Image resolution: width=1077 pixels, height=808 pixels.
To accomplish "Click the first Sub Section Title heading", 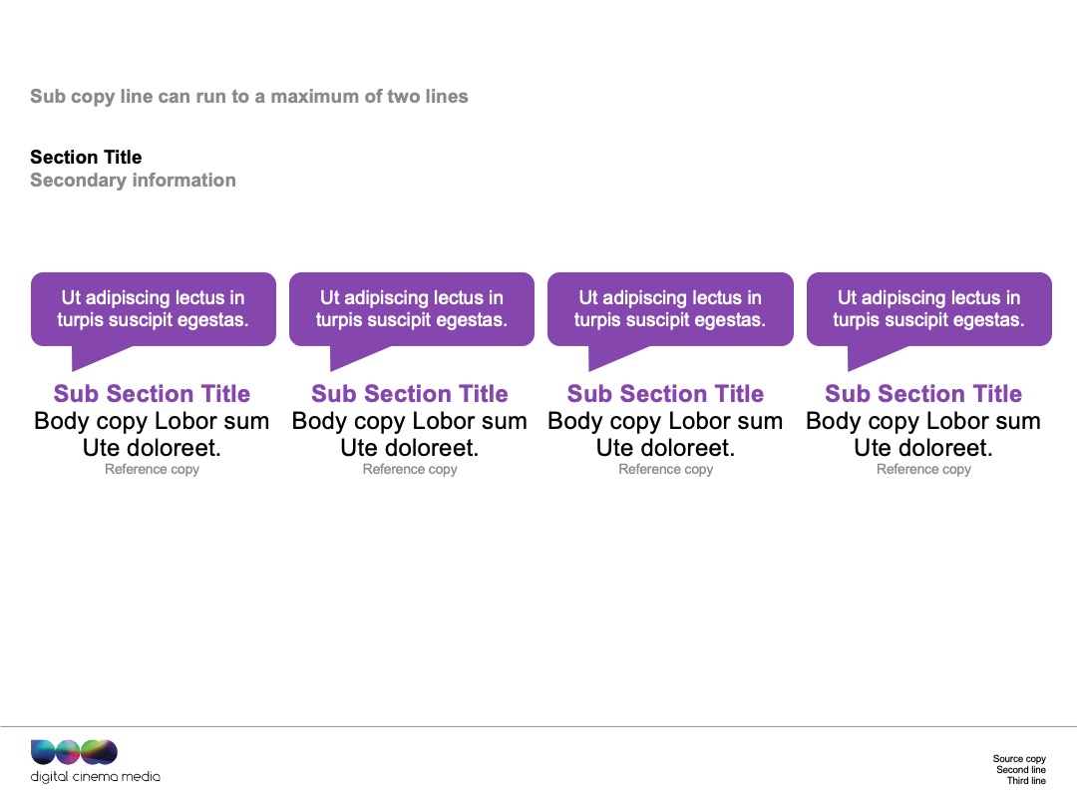I will click(x=152, y=394).
